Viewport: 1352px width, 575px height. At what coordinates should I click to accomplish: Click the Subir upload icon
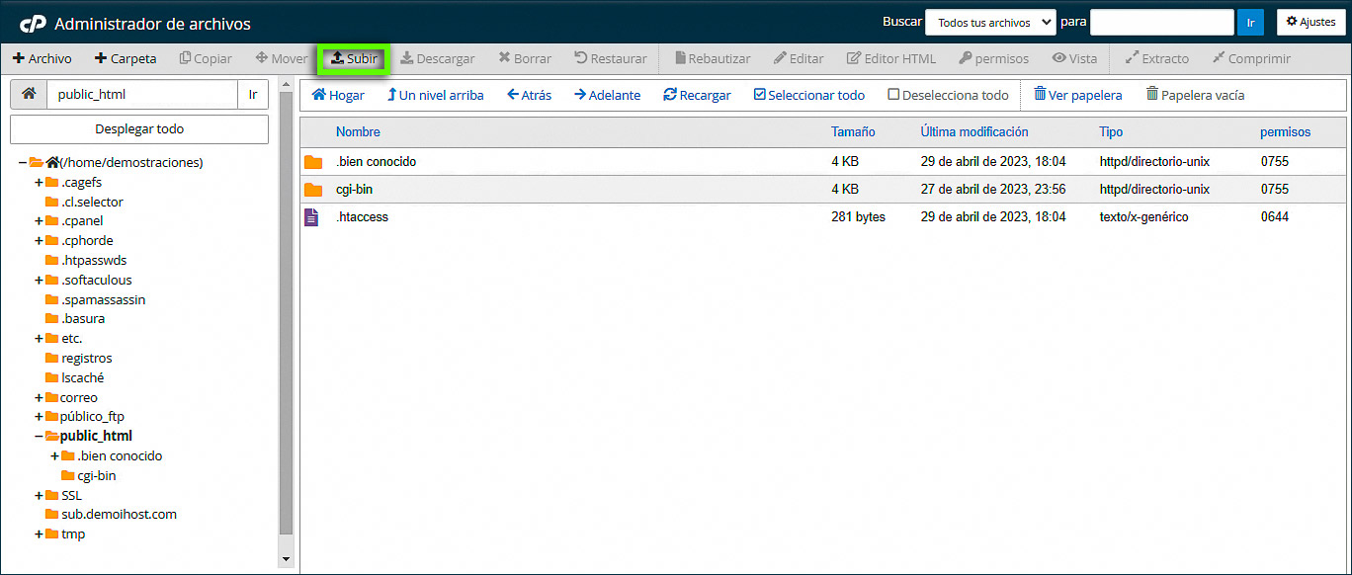pyautogui.click(x=337, y=58)
